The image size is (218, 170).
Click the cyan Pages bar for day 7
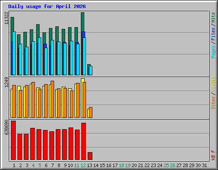tap(52, 57)
